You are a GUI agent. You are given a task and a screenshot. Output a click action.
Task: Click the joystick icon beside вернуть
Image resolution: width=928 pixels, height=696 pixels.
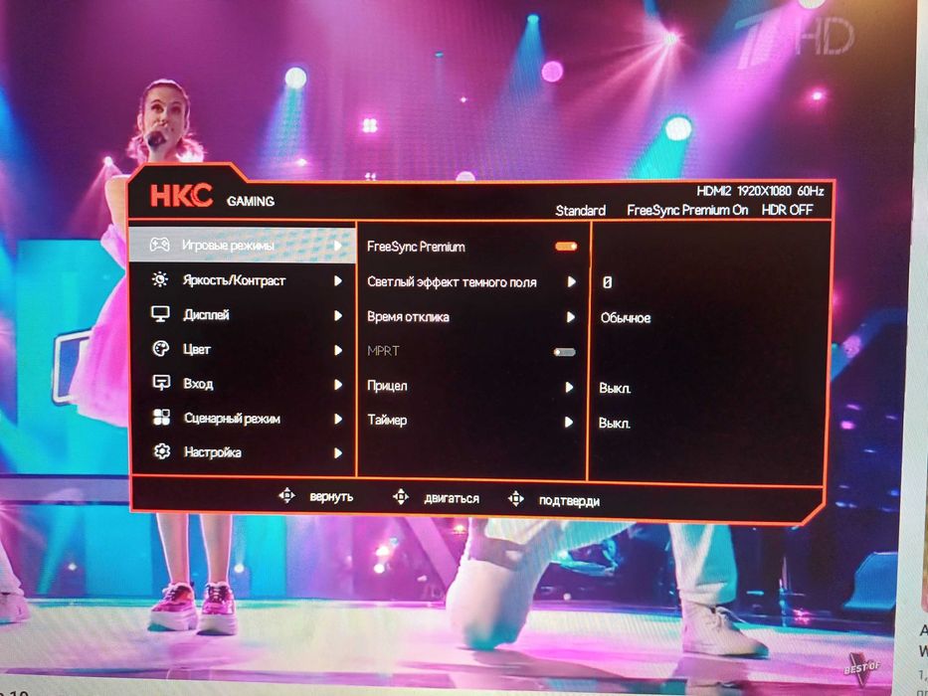(x=287, y=495)
